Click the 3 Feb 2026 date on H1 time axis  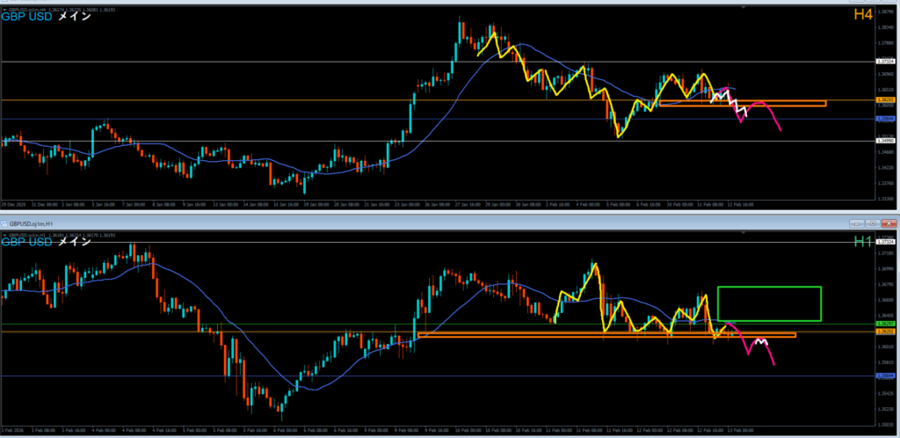(11, 430)
